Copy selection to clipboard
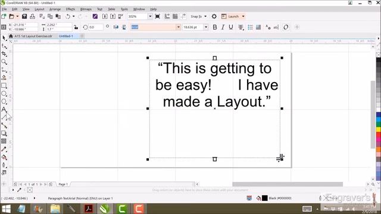The width and height of the screenshot is (381, 214). pos(50,16)
